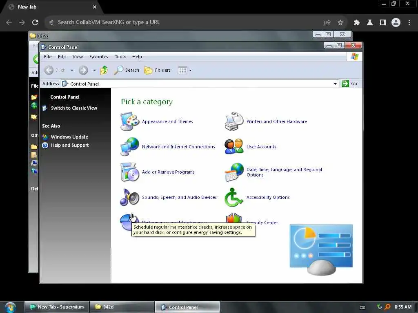
Task: Open the Help menu
Action: point(137,57)
